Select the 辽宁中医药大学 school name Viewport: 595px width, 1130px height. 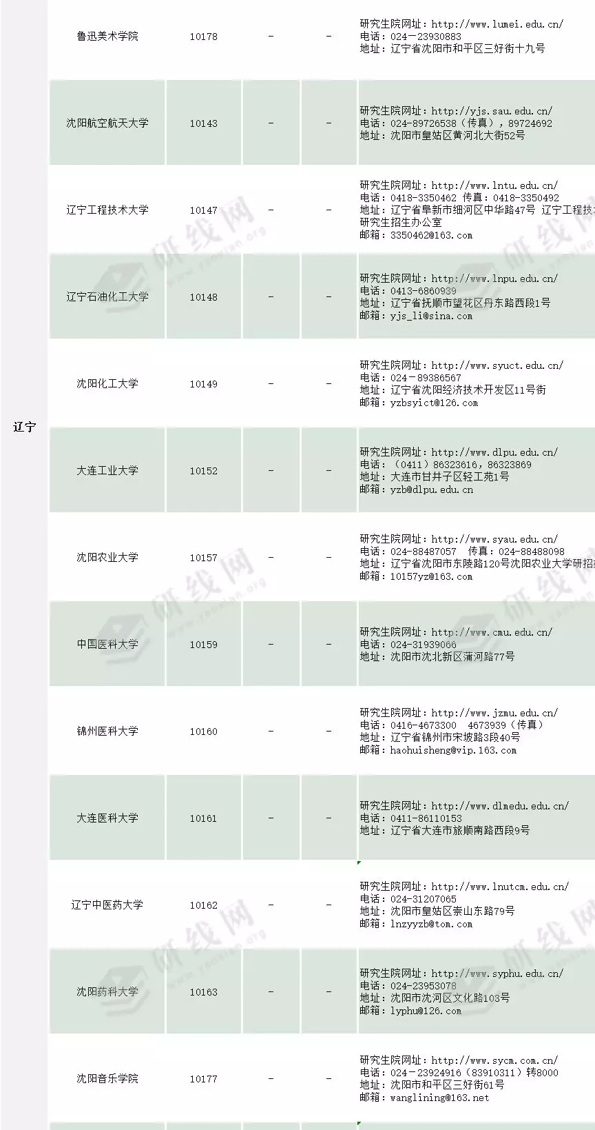click(107, 905)
